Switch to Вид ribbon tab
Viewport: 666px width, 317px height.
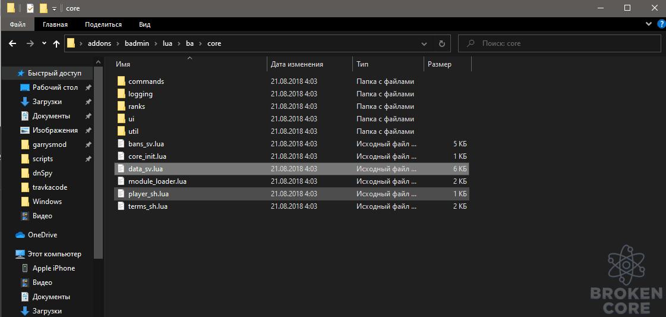(x=145, y=24)
